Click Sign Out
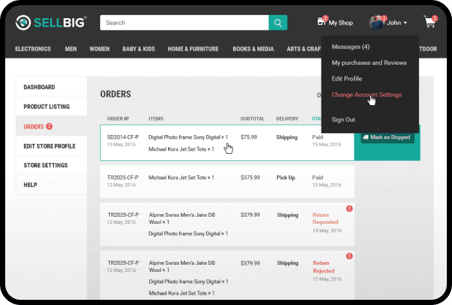 click(x=344, y=119)
